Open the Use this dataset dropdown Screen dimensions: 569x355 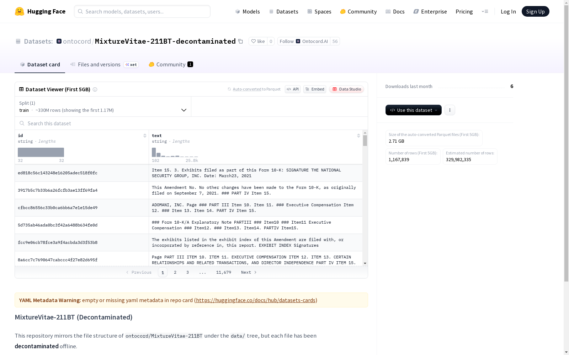(x=414, y=110)
